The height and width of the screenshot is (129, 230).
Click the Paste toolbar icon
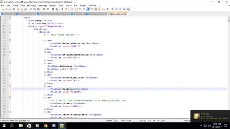point(38,9)
